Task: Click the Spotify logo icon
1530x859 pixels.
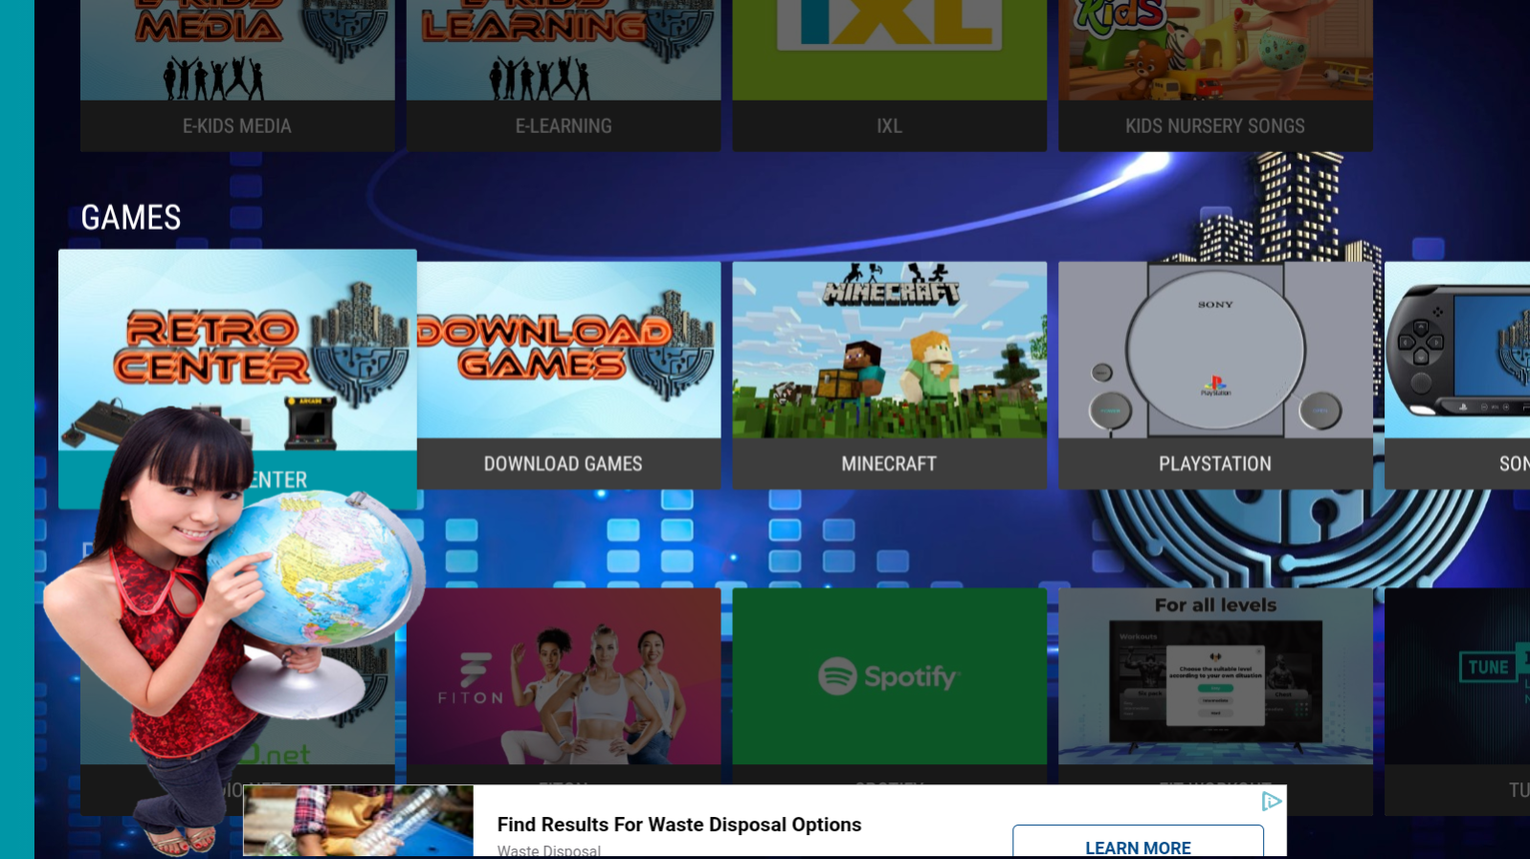Action: pyautogui.click(x=837, y=676)
